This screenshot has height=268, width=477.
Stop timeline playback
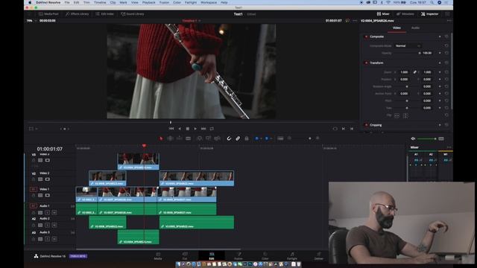(x=188, y=129)
